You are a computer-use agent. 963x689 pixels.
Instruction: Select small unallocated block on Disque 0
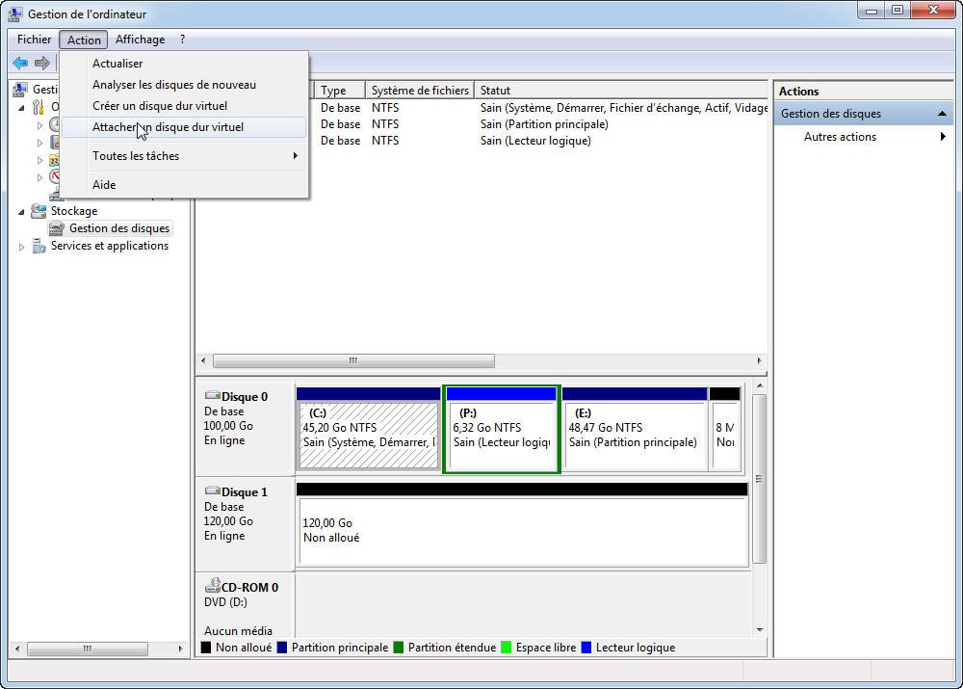coord(725,429)
